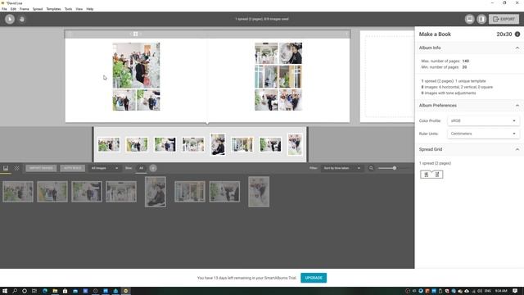Select the pointer selection tool
Viewport: 524px width, 295px height.
coord(10,19)
